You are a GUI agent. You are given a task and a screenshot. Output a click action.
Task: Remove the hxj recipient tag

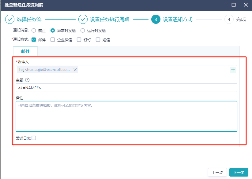pyautogui.click(x=75, y=70)
